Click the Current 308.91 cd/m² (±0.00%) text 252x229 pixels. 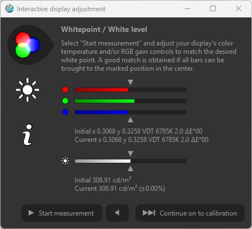(x=120, y=189)
